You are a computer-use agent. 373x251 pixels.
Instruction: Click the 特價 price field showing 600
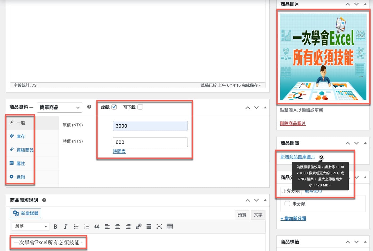(150, 142)
